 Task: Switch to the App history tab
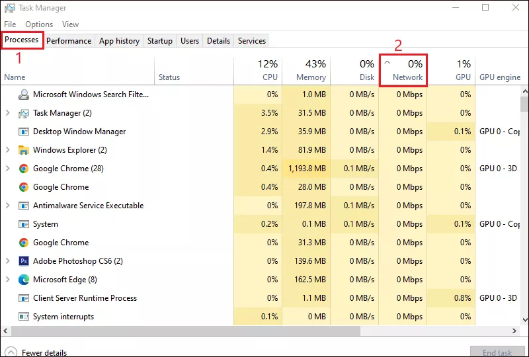(119, 41)
